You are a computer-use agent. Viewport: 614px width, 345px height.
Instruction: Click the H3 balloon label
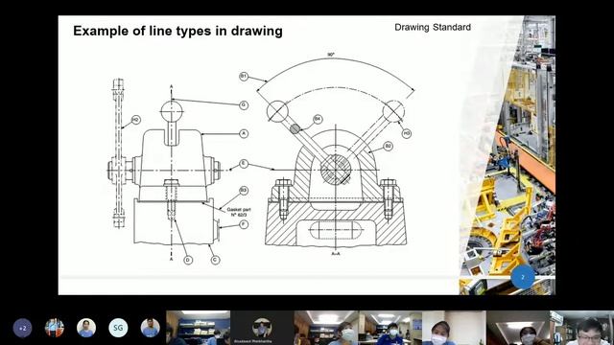407,134
